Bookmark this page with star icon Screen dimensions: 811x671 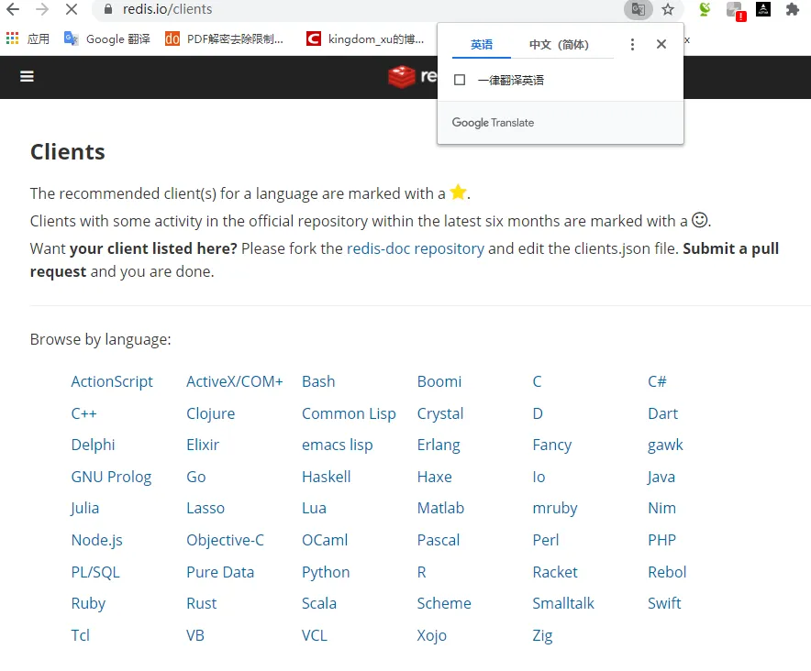tap(668, 9)
